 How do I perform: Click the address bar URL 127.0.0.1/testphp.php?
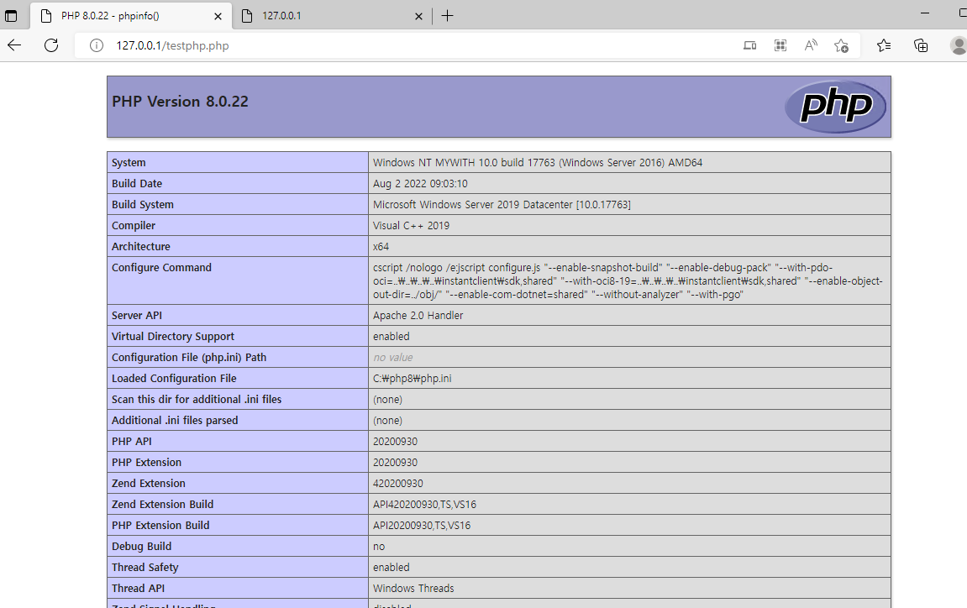pyautogui.click(x=173, y=45)
